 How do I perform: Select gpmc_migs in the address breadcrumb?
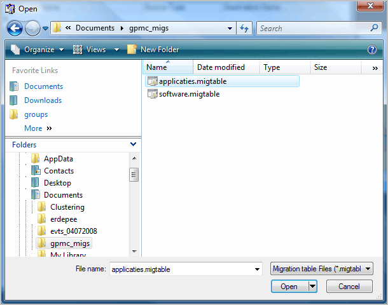(x=149, y=28)
